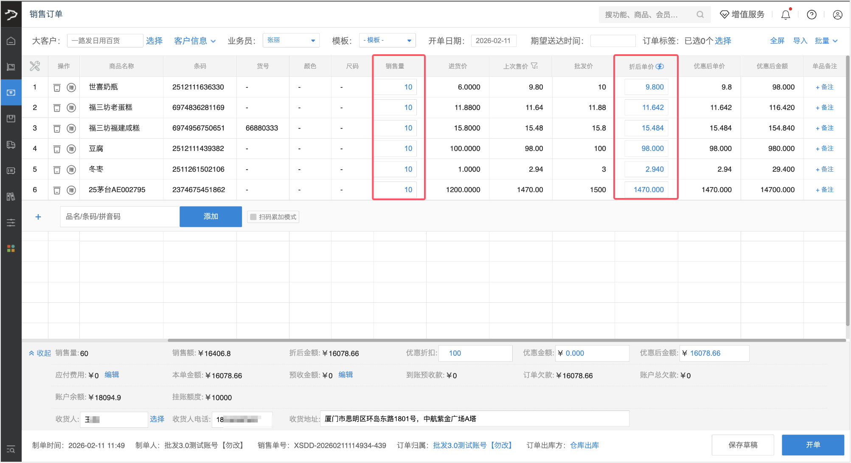Screen dimensions: 851x463
Task: Open the 模板 dropdown
Action: pyautogui.click(x=387, y=41)
